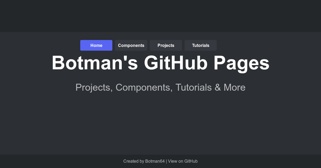Screen dimensions: 321x168
Task: Click the site title Botman's GitHub Pages
Action: tap(160, 63)
